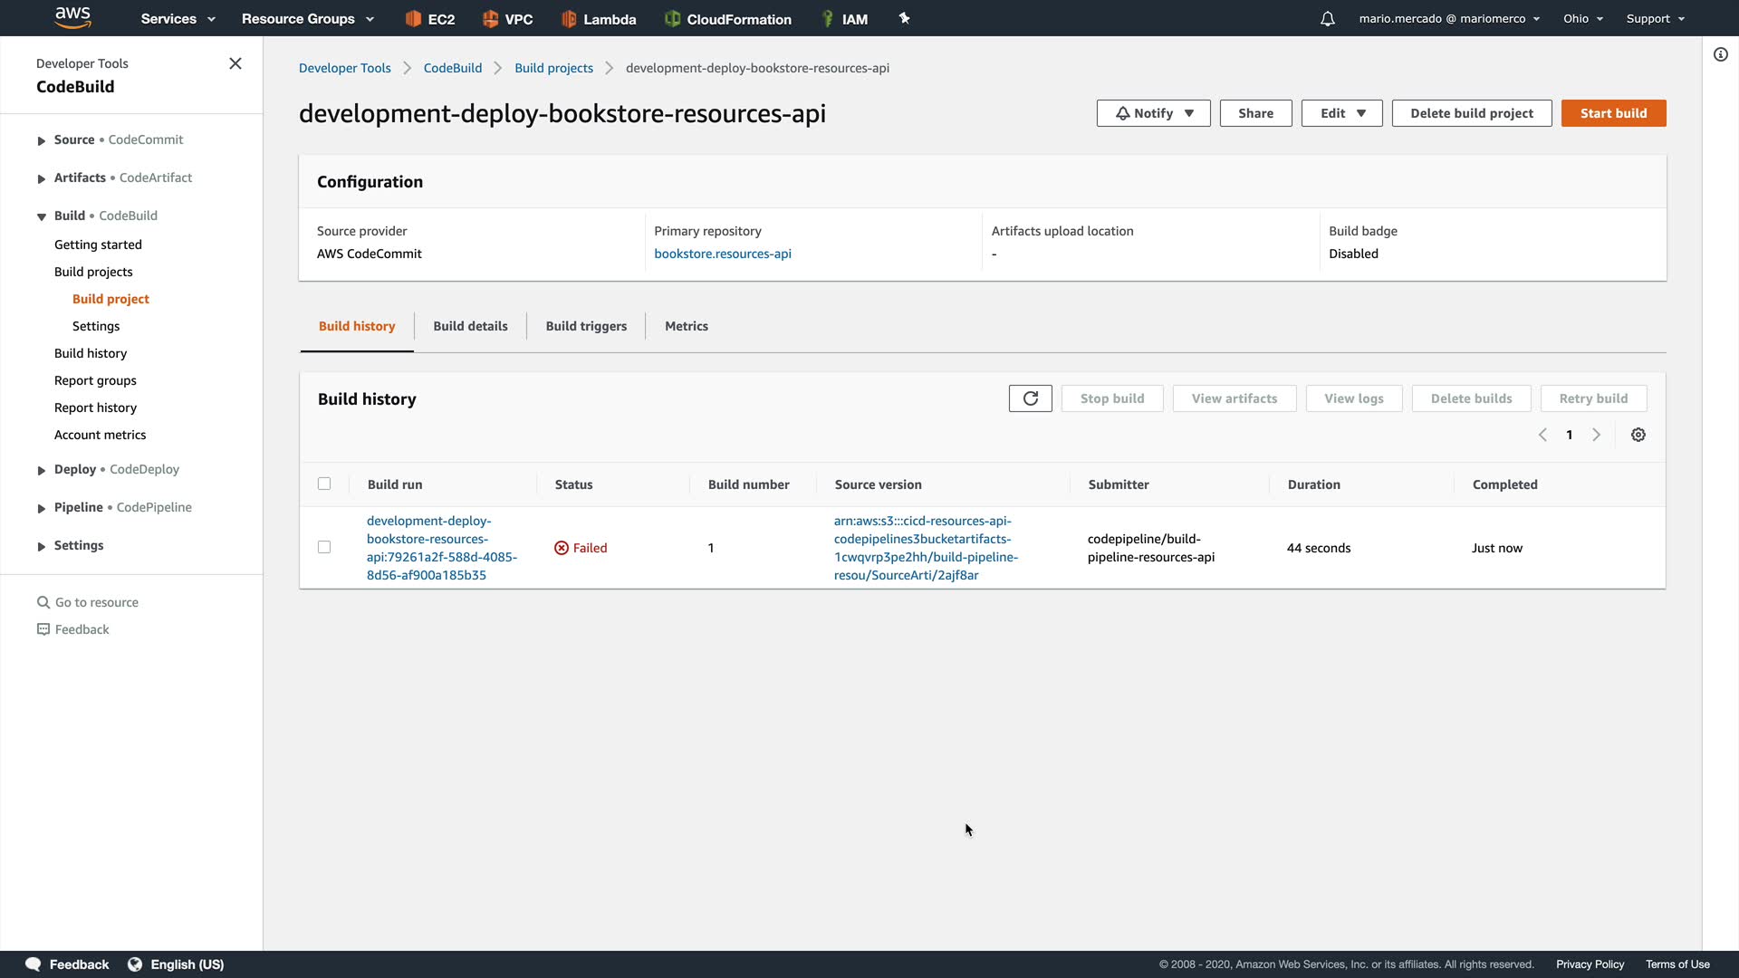Open bookstore.resources-api repository link

click(x=722, y=254)
